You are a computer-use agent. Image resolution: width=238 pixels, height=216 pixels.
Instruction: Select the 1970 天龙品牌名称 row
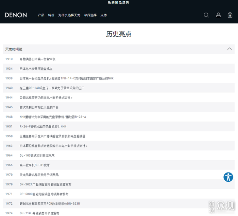point(119,175)
